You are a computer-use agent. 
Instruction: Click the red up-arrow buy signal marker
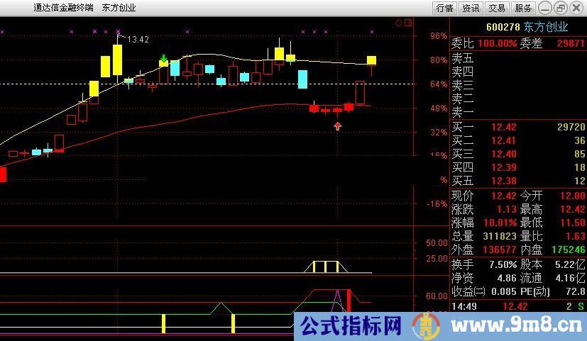coord(338,126)
